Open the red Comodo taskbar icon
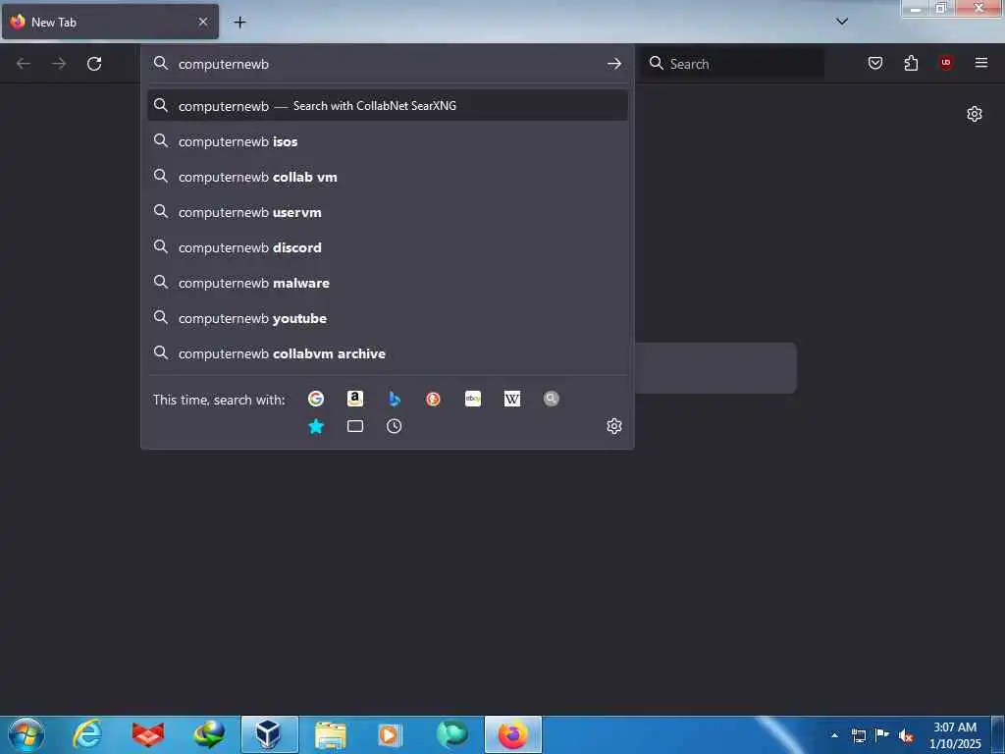Image resolution: width=1005 pixels, height=754 pixels. pos(148,734)
